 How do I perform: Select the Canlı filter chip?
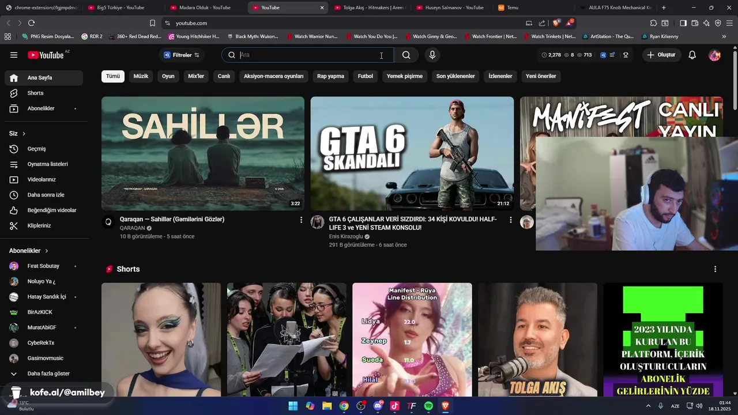point(224,76)
